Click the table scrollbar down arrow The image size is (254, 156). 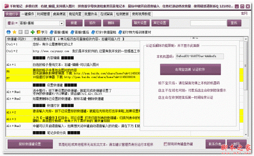pyautogui.click(x=246, y=134)
